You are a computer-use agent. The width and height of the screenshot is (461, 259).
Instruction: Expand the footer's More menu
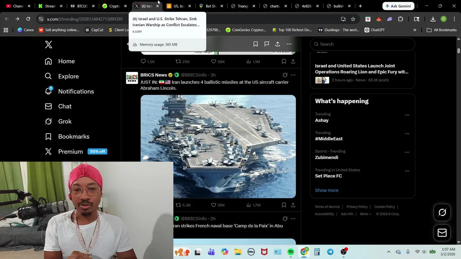[366, 214]
